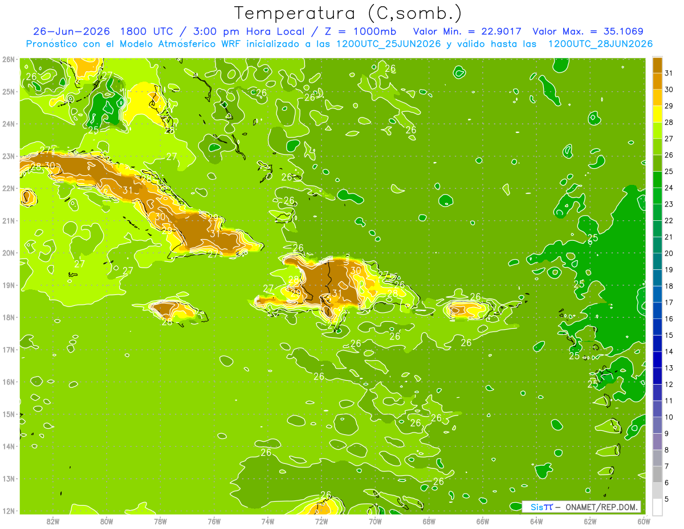Click the 'Temperatura (C,somb.)' chart title
The height and width of the screenshot is (529, 684).
point(348,13)
